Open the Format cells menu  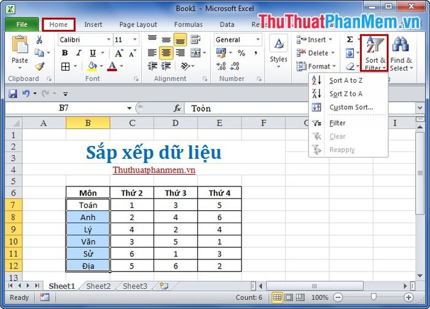[316, 66]
